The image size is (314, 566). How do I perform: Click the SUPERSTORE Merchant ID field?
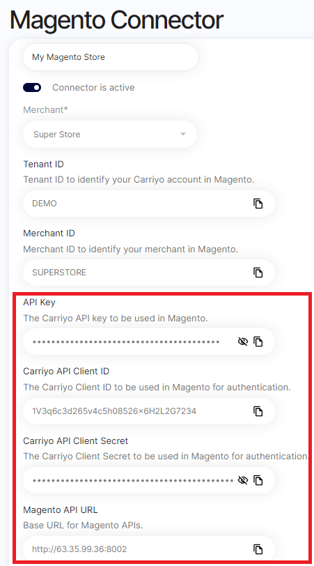pos(149,273)
